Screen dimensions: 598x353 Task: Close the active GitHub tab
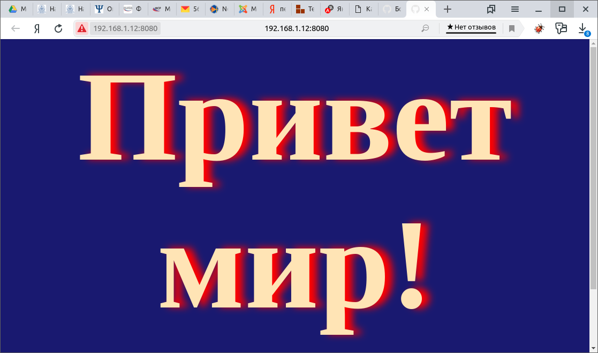coord(427,9)
